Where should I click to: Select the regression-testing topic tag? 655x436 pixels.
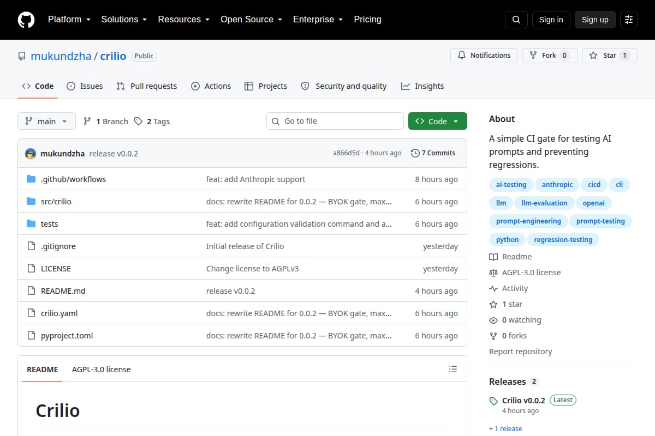(563, 240)
